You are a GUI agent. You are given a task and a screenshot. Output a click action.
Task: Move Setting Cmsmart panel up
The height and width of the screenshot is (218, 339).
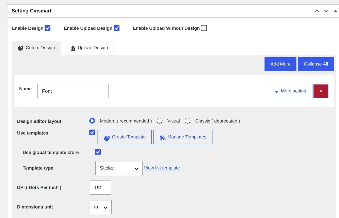[317, 11]
